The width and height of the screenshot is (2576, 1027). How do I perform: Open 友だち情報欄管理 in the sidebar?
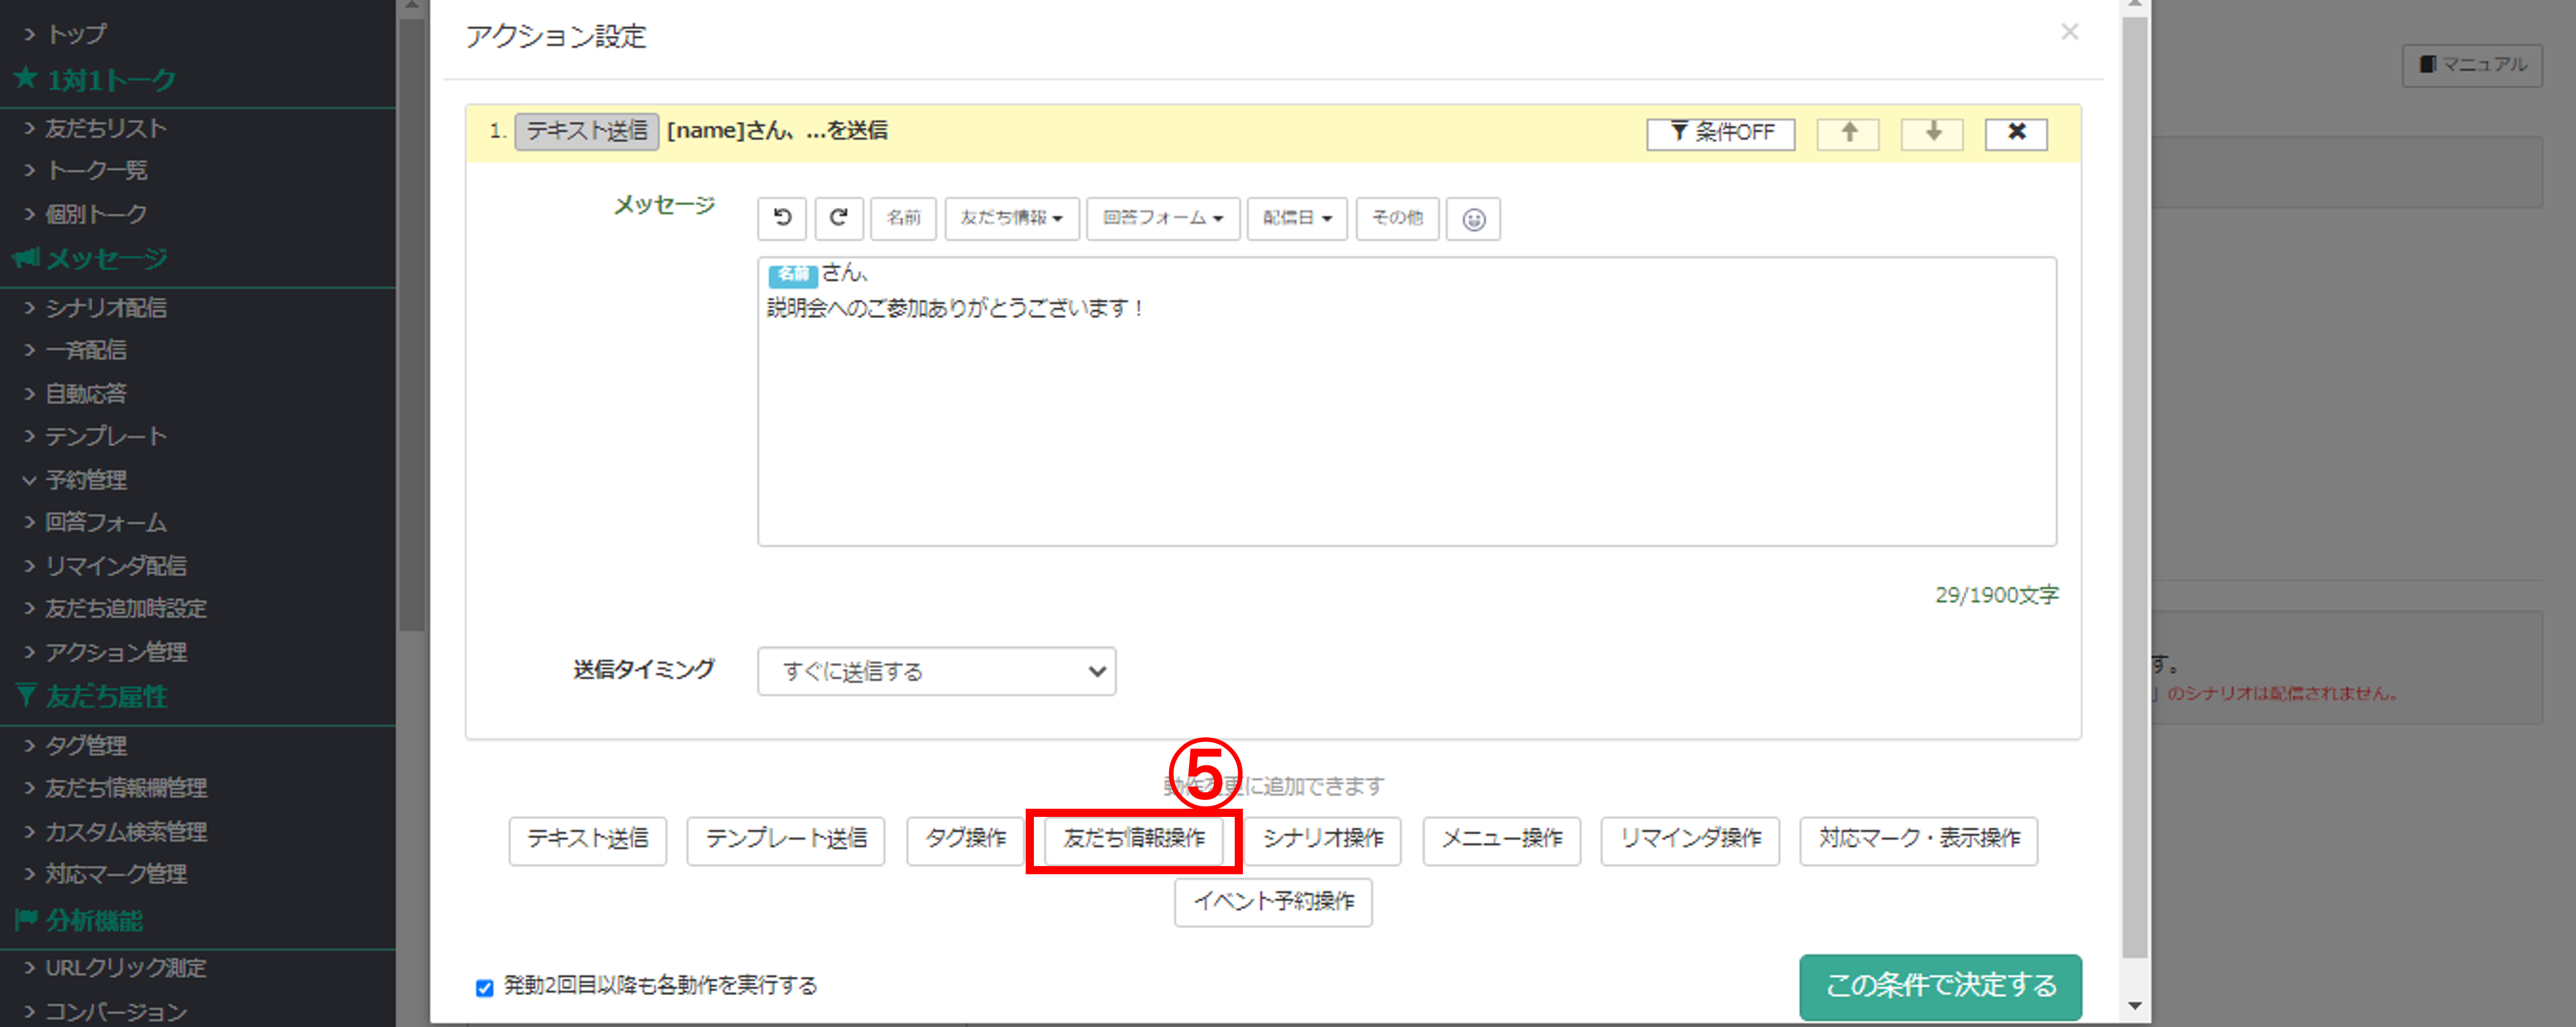pos(126,789)
